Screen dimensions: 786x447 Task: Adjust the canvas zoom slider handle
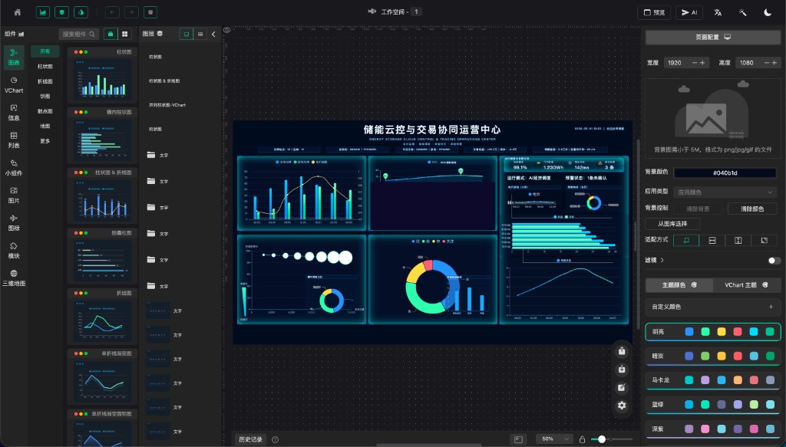coord(602,439)
